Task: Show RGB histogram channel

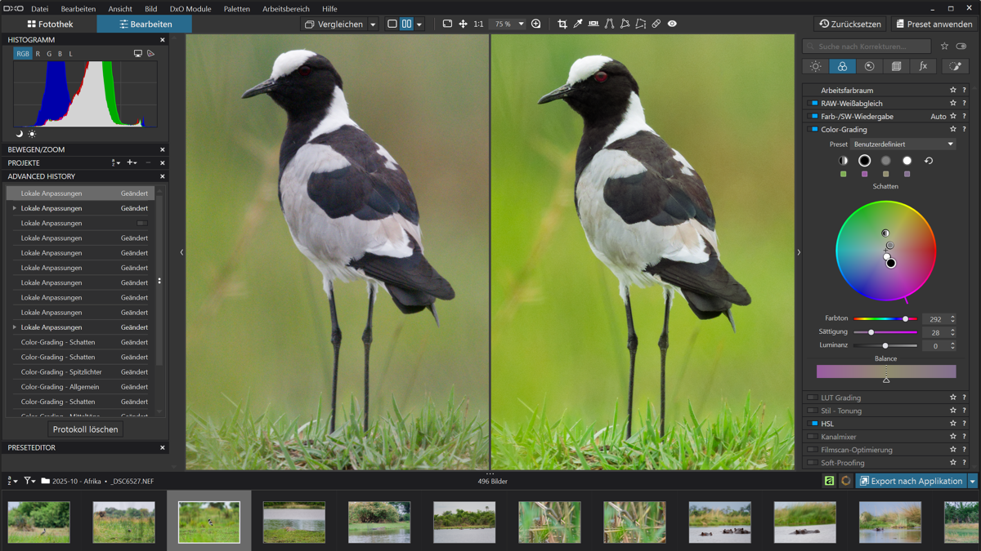Action: pyautogui.click(x=22, y=54)
